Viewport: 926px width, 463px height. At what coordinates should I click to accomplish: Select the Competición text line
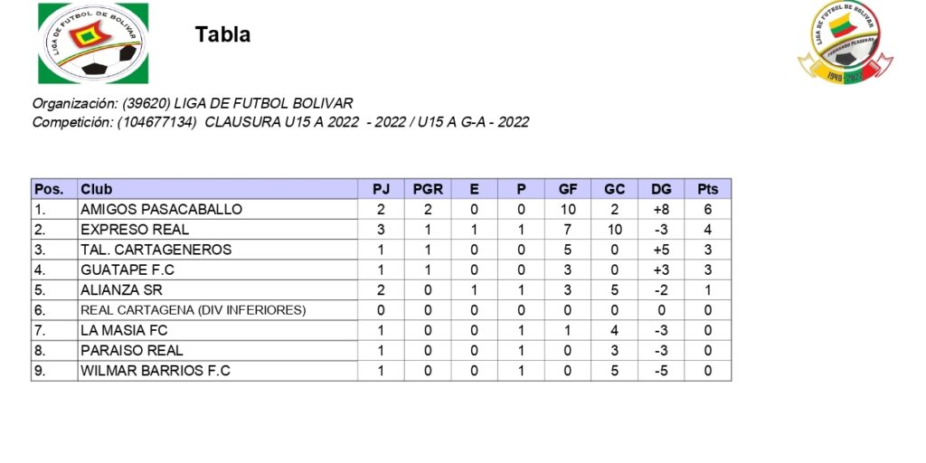coord(280,122)
